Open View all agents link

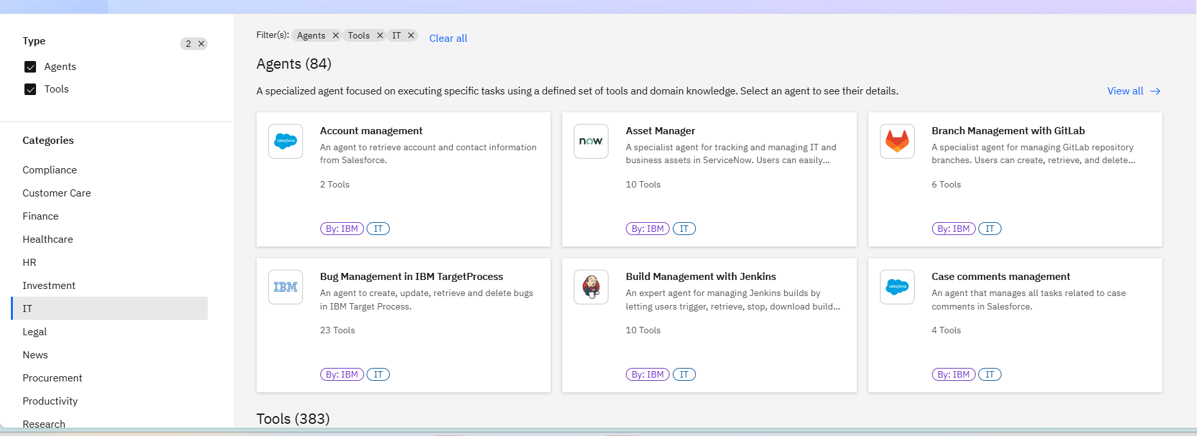point(1133,91)
